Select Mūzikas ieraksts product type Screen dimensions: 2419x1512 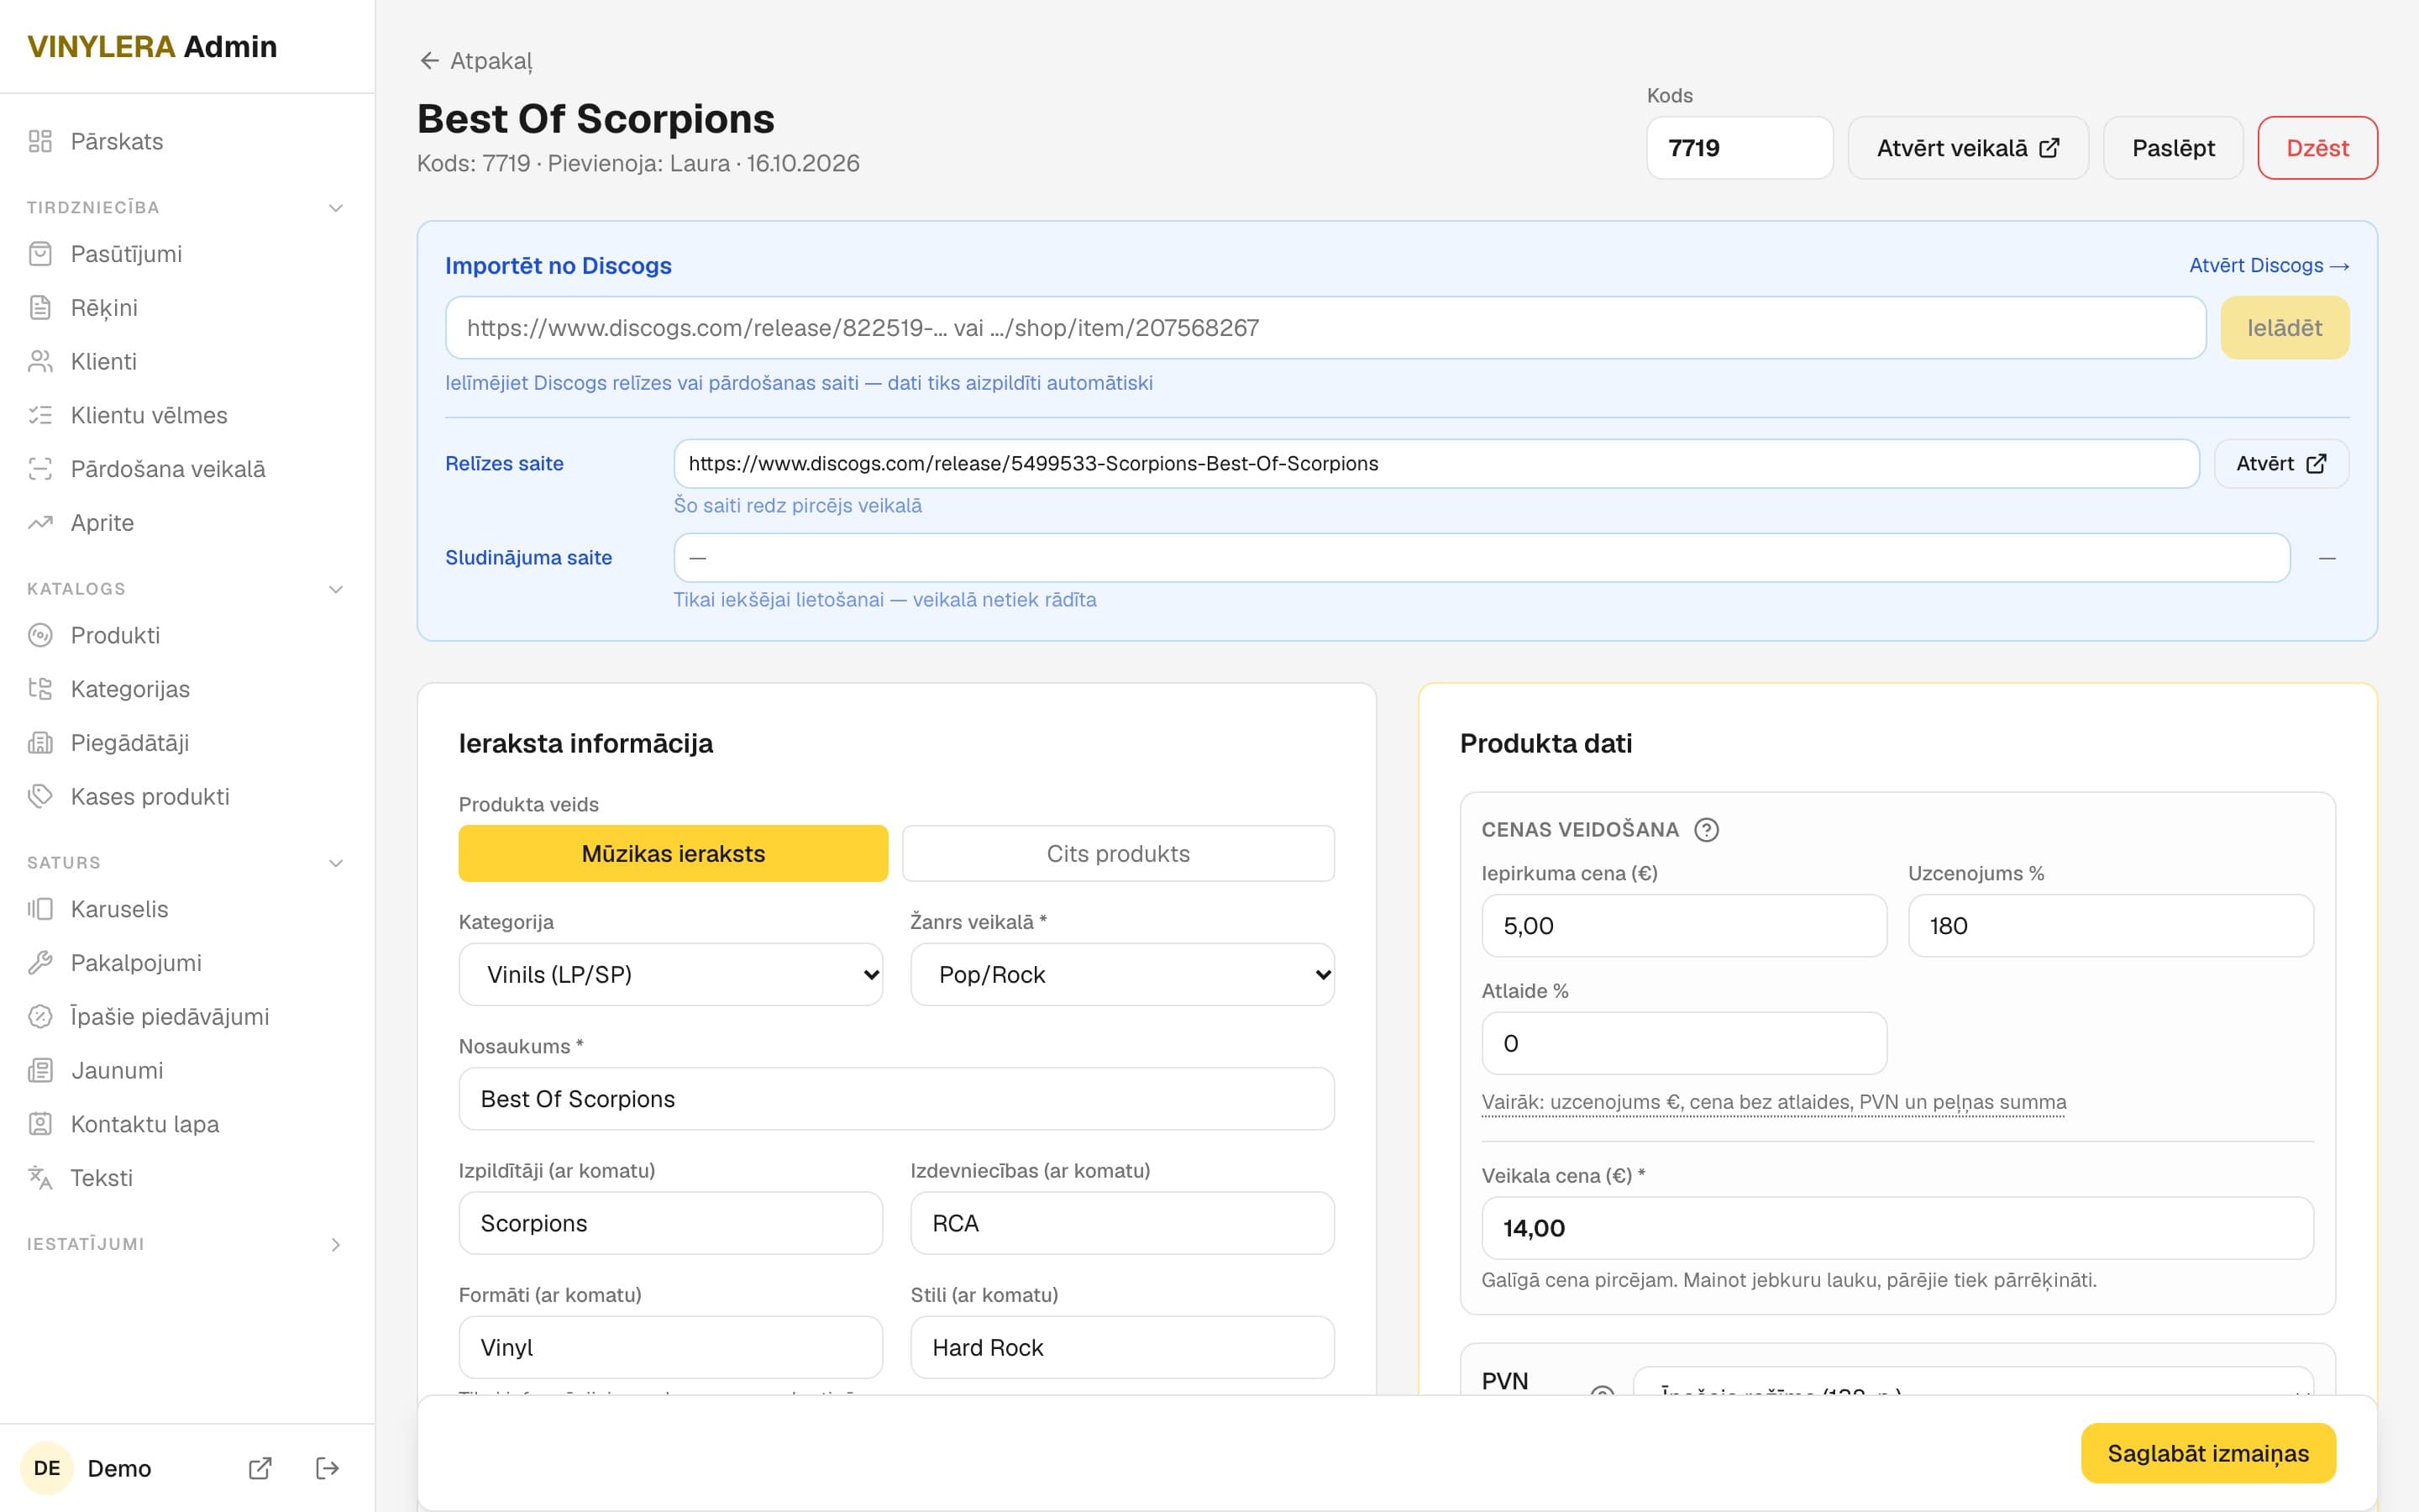673,853
